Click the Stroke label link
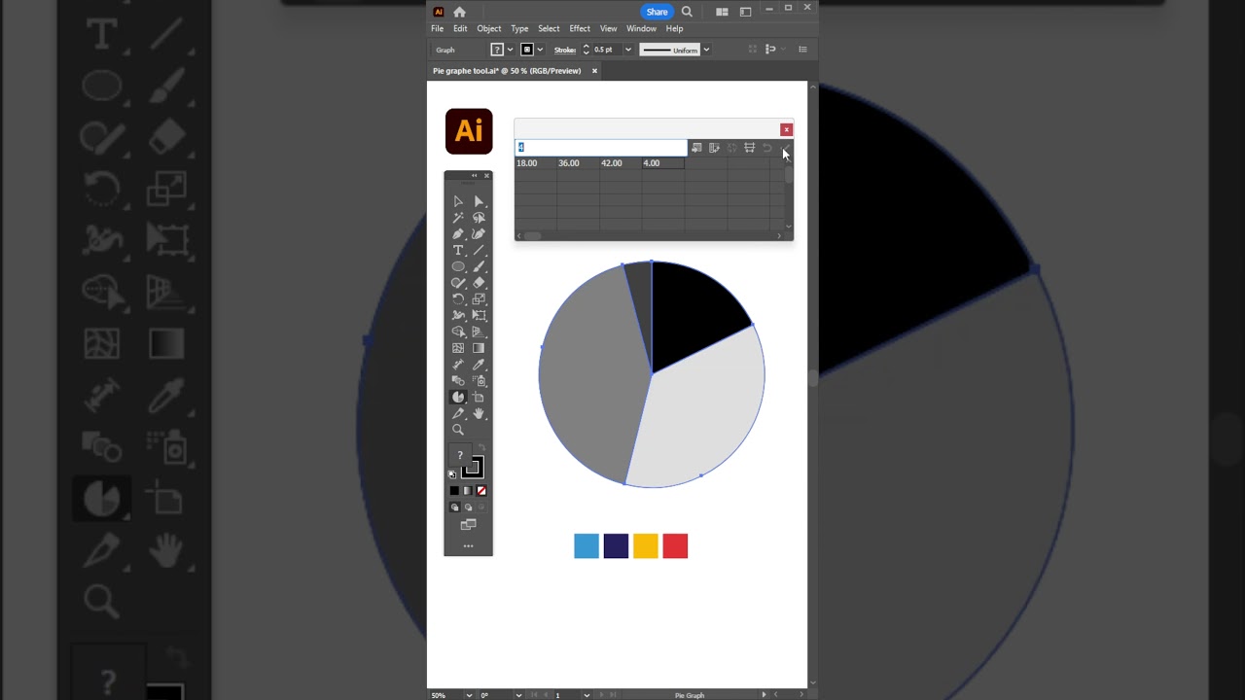 (x=565, y=50)
